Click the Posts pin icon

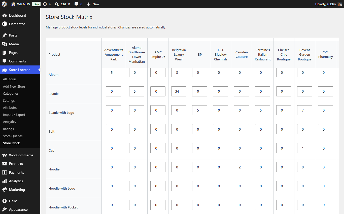coord(5,35)
